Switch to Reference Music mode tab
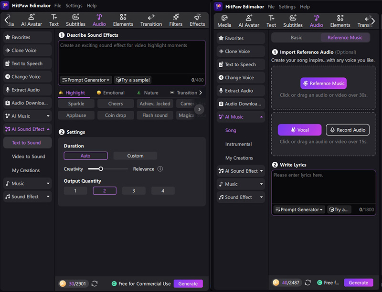Image resolution: width=382 pixels, height=292 pixels. (x=345, y=38)
